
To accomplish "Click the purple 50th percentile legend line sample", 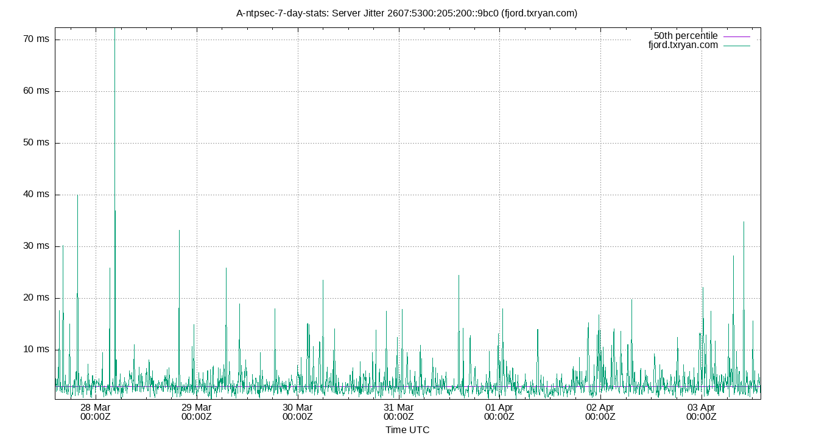I will coord(736,36).
